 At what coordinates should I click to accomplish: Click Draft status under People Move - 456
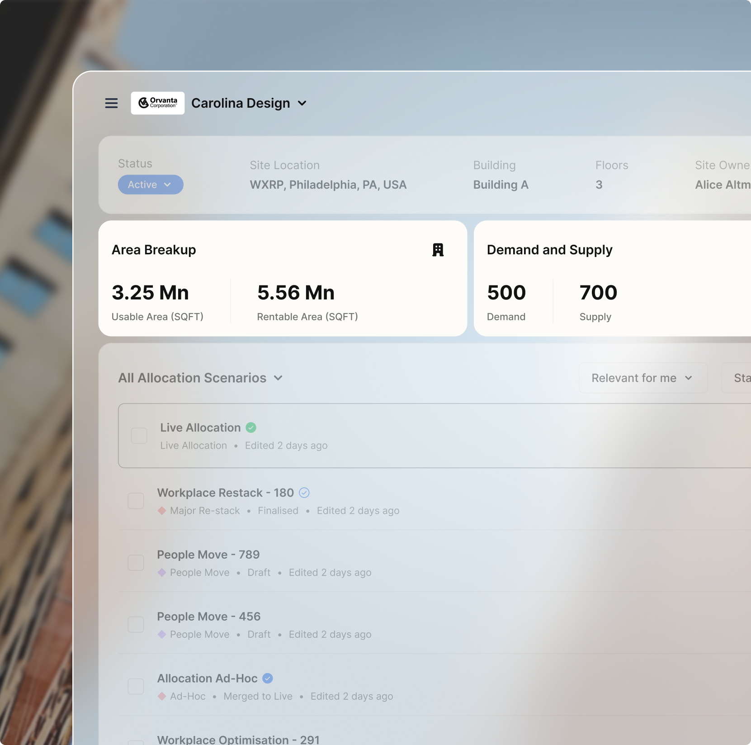[x=259, y=634]
